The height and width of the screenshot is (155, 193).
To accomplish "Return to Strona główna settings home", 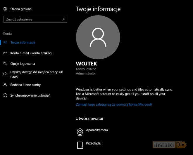I will [21, 9].
